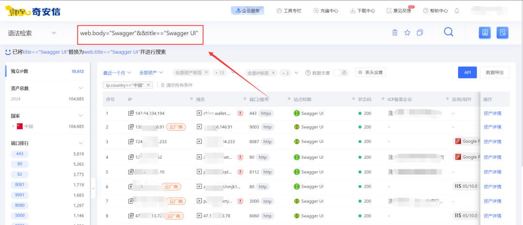Click the +3 IP tags badge
The height and width of the screenshot is (225, 523).
click(x=285, y=73)
